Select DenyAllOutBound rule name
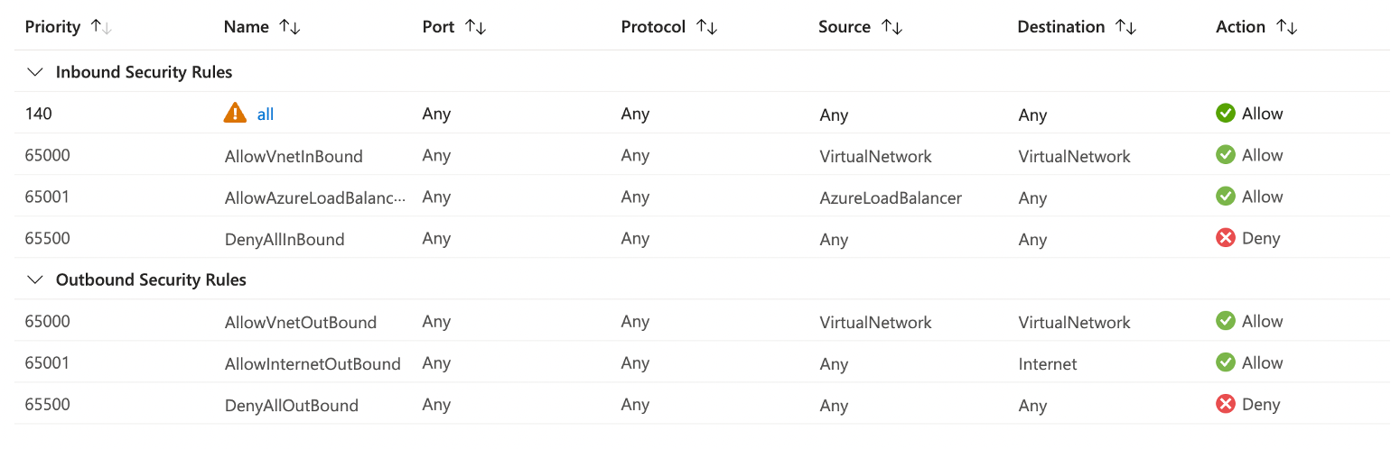 291,406
